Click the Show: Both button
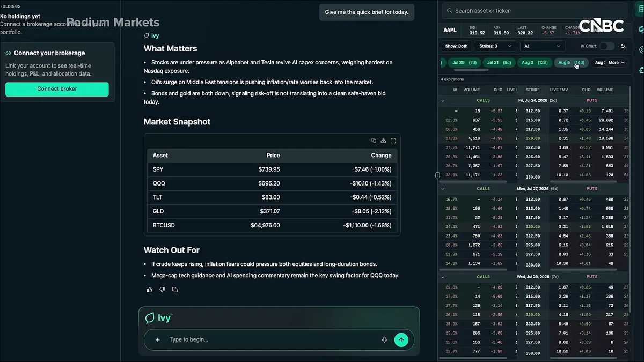 pyautogui.click(x=456, y=46)
